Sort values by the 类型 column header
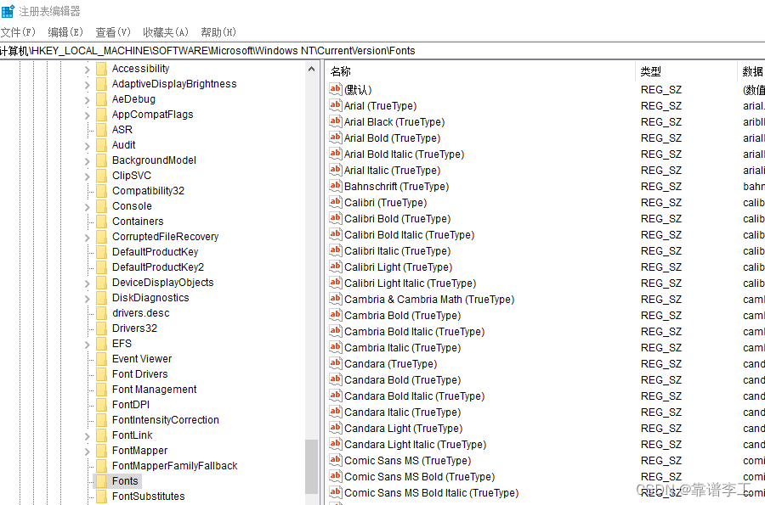This screenshot has width=765, height=505. [x=685, y=71]
